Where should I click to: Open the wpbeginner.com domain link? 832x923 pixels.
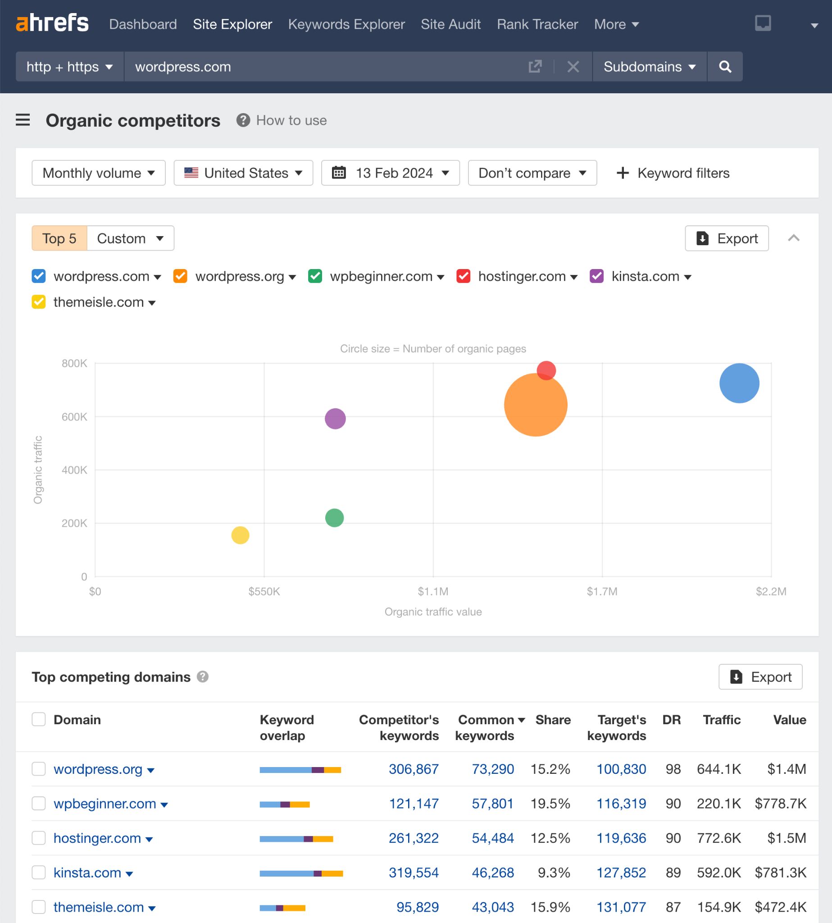click(x=105, y=804)
